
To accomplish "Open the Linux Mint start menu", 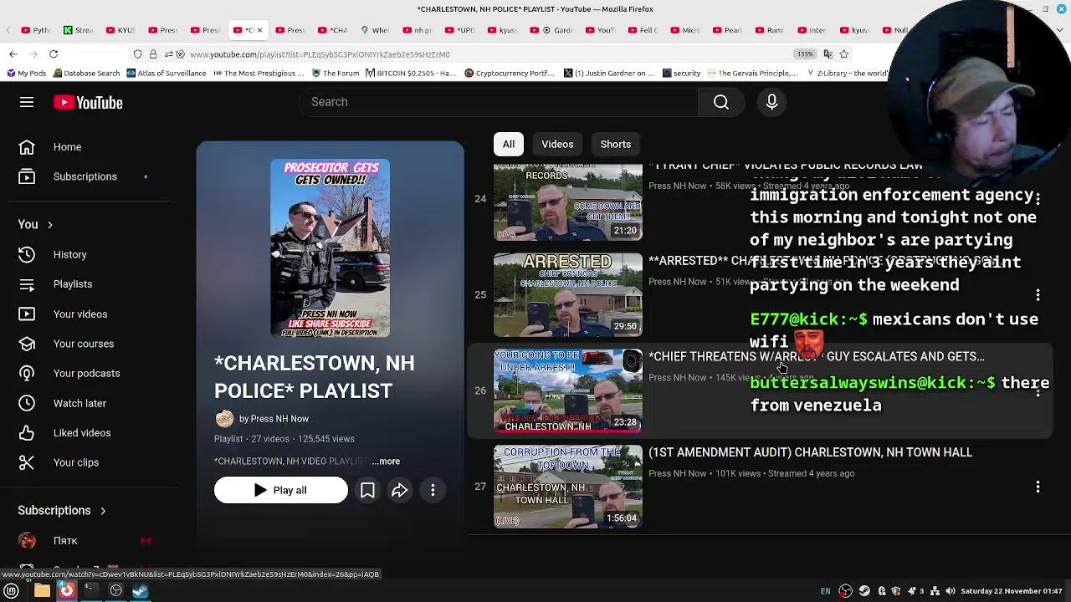I will click(12, 591).
